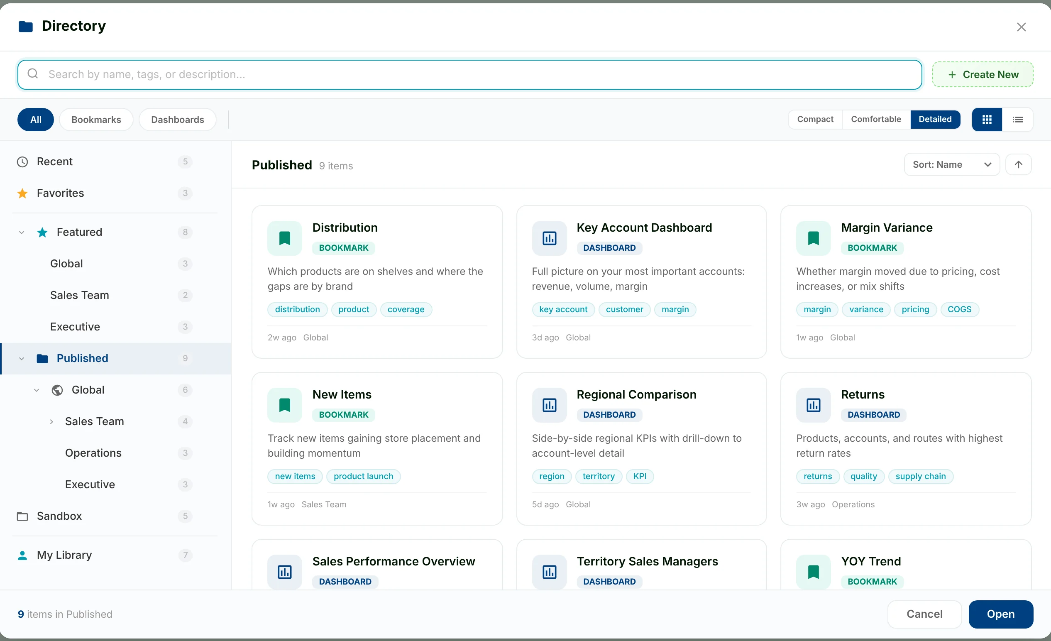Collapse Global under Published chevron
Screen dimensions: 1051x641
(37, 390)
